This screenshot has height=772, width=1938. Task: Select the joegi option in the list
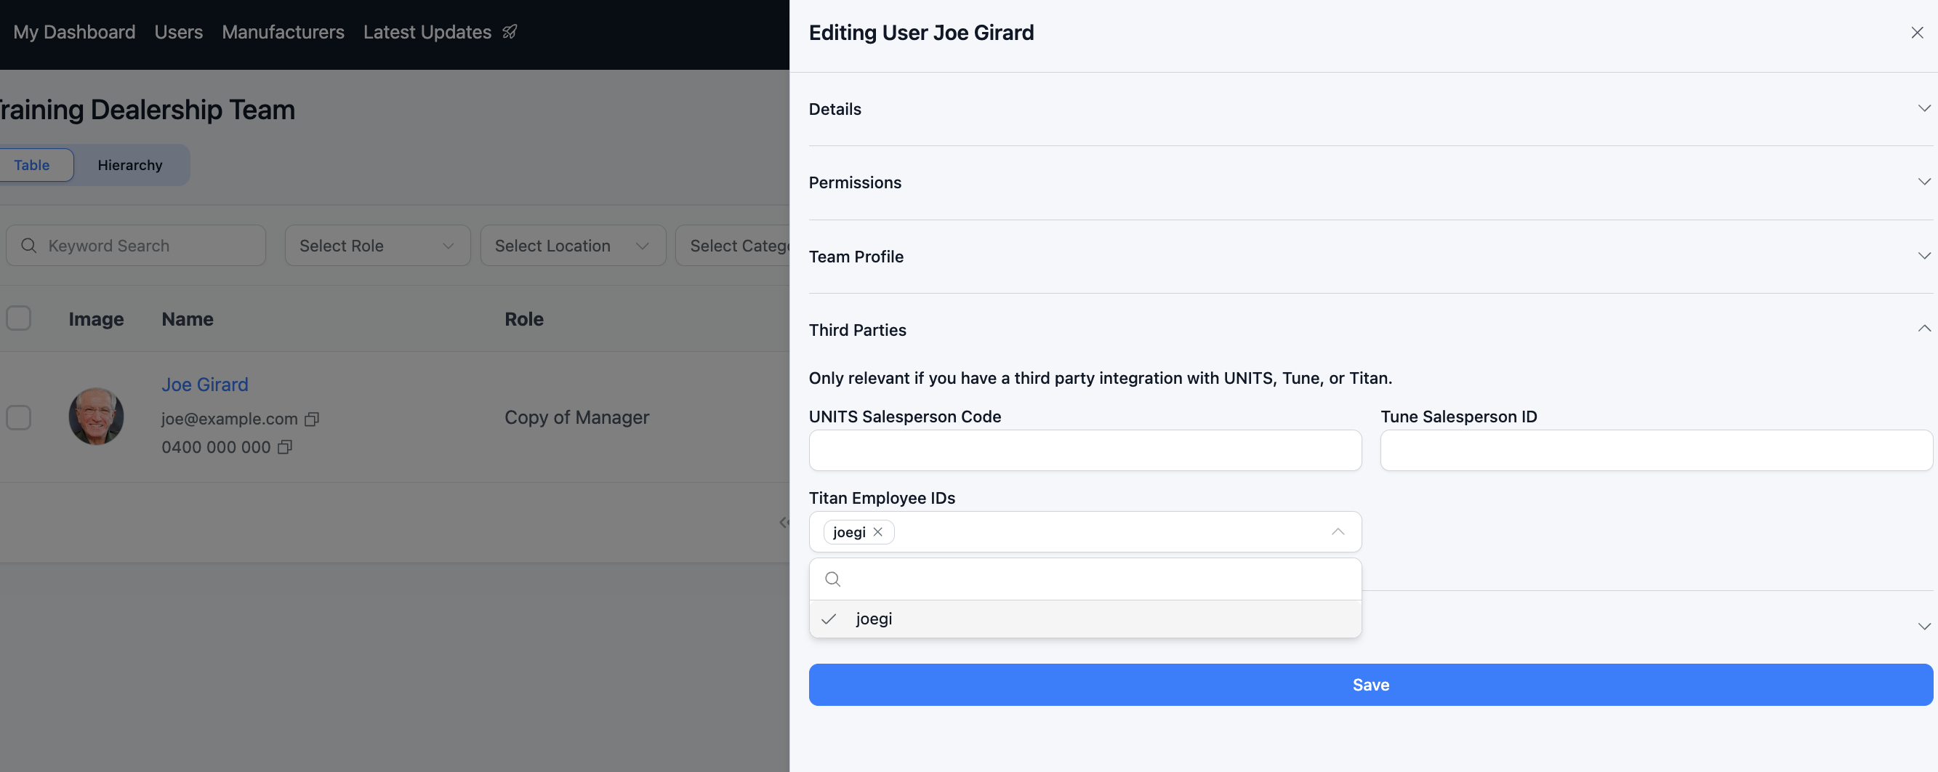coord(1085,619)
